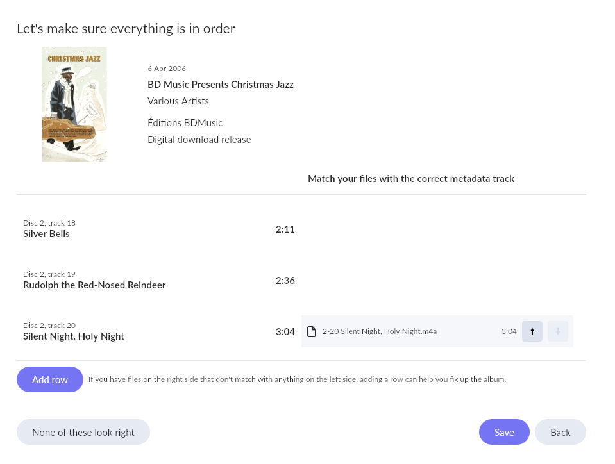This screenshot has height=464, width=615.
Task: Go back with the Back button
Action: pos(560,432)
